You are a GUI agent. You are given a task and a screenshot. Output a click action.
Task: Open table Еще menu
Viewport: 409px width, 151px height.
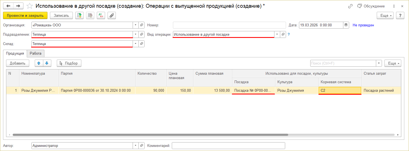tap(393, 63)
